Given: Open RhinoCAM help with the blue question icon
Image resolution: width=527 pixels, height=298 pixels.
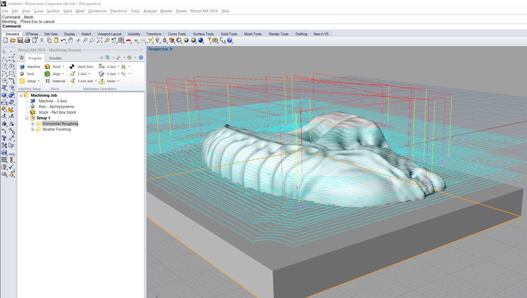Looking at the screenshot, I should click(141, 58).
